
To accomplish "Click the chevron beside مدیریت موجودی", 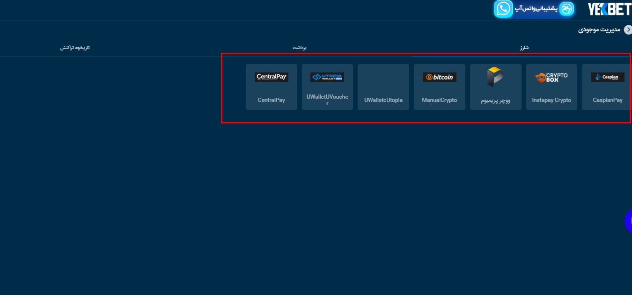I will click(628, 30).
